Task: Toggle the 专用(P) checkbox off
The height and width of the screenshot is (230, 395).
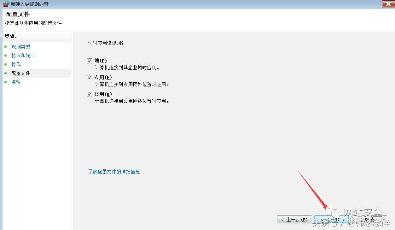Action: [x=89, y=77]
